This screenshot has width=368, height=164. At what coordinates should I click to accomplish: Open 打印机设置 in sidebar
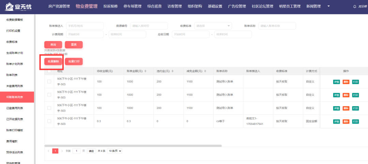click(17, 31)
